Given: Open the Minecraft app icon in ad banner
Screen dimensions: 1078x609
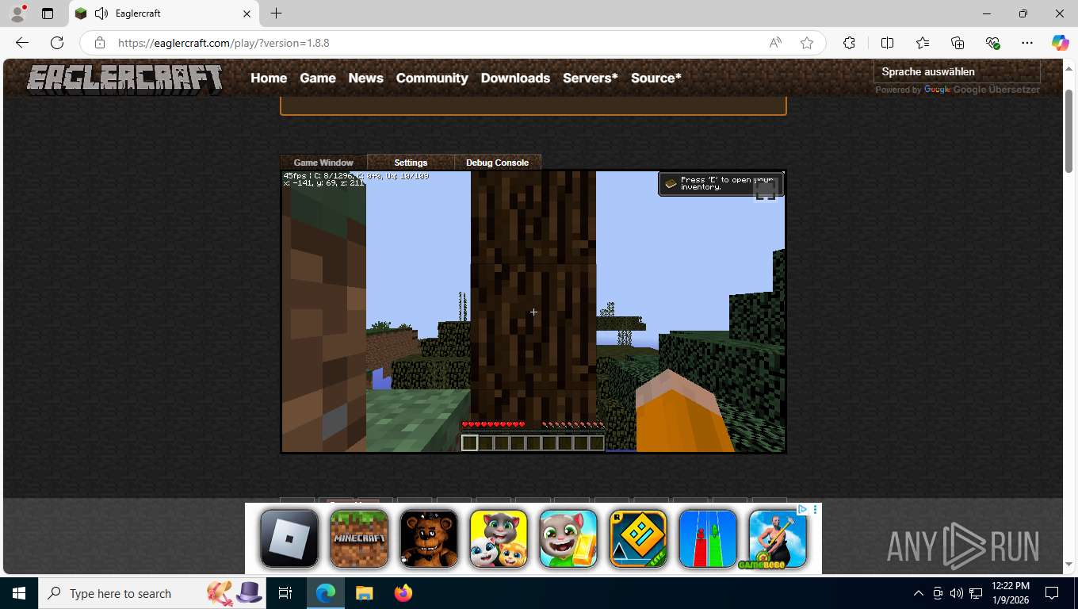Looking at the screenshot, I should tap(359, 538).
